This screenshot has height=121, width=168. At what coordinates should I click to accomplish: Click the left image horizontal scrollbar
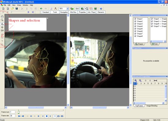36,107
